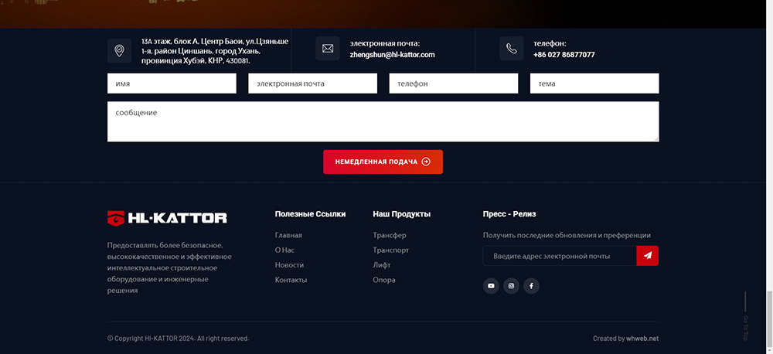Click the имя input field
Viewport: 773px width, 354px height.
(172, 83)
